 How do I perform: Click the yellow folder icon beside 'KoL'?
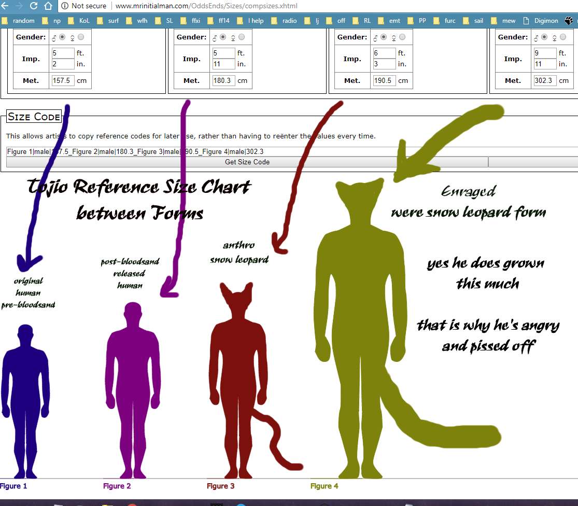pos(70,21)
